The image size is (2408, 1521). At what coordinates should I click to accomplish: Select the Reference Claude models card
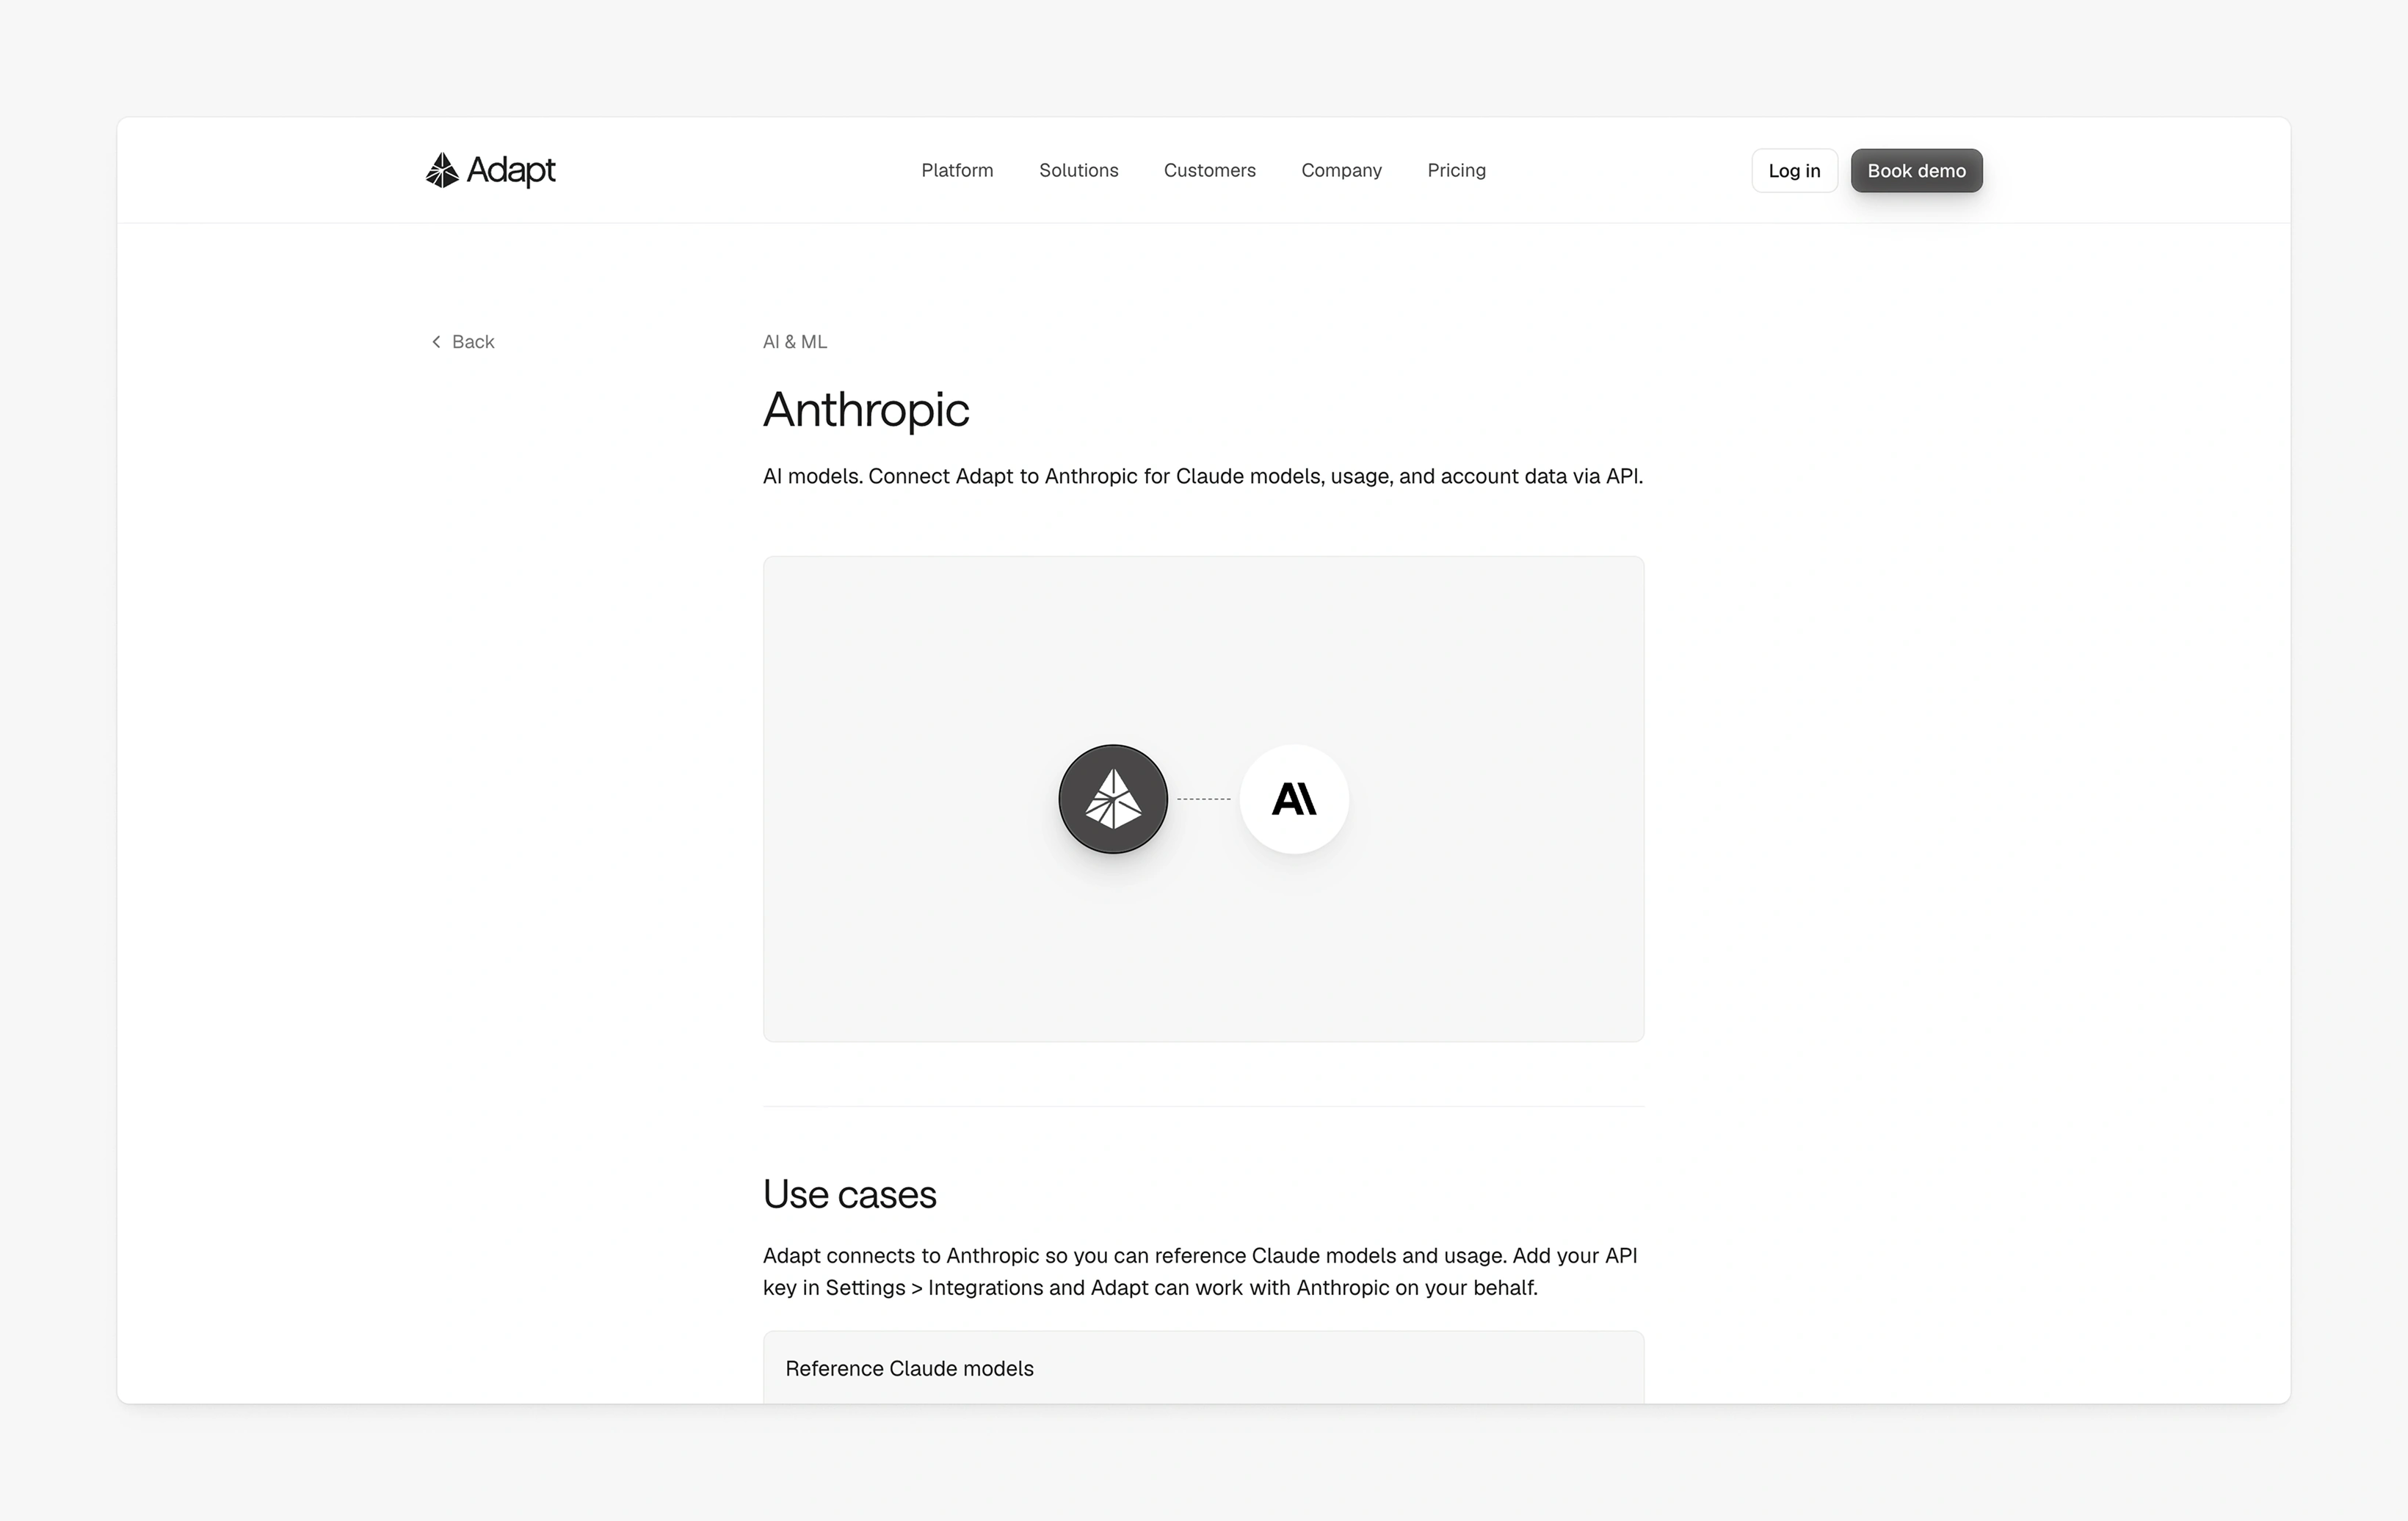1203,1367
